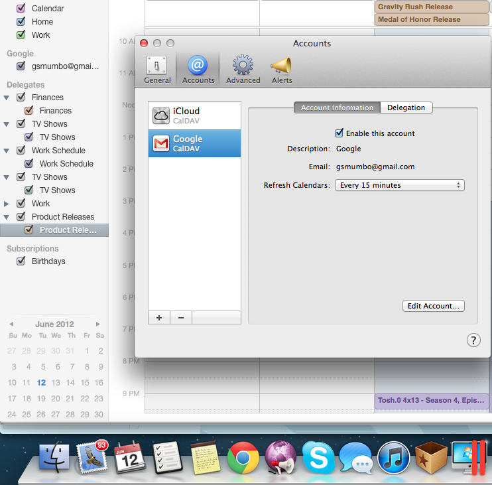Open Calendar icon in the Dock
The height and width of the screenshot is (485, 492).
pos(129,457)
